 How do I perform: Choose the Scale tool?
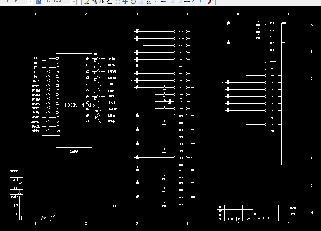(x=141, y=2)
